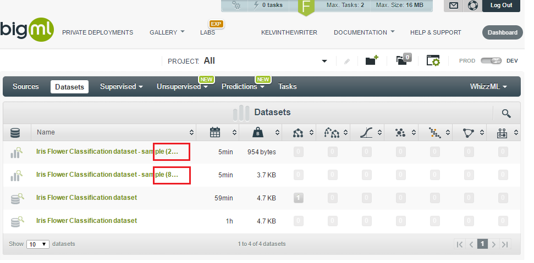534x263 pixels.
Task: Click the last column header icon on the right
Action: pyautogui.click(x=502, y=133)
